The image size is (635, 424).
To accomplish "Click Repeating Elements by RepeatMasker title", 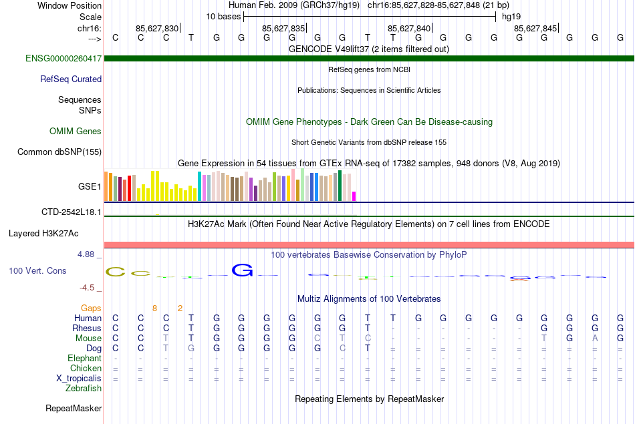I will point(369,399).
